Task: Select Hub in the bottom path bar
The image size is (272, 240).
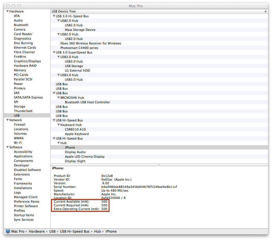Action: (97, 231)
